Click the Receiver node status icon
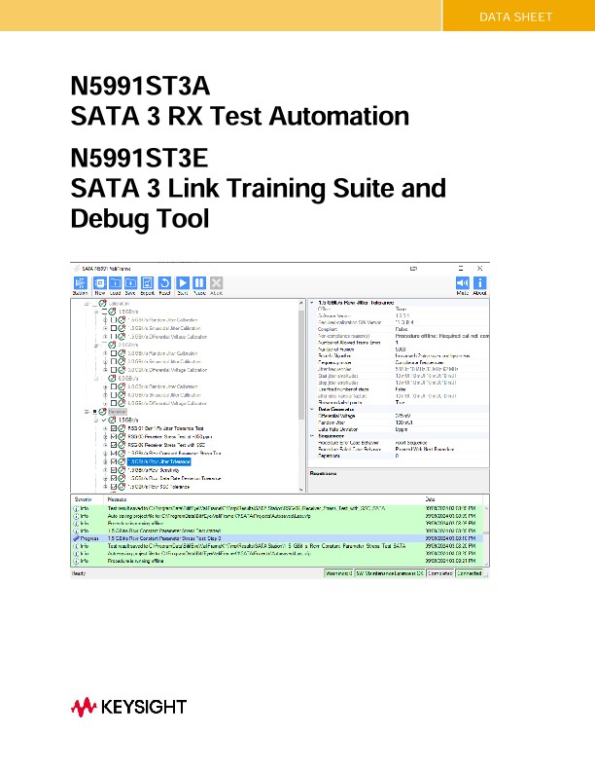Screen dimensions: 595x771 (103, 412)
